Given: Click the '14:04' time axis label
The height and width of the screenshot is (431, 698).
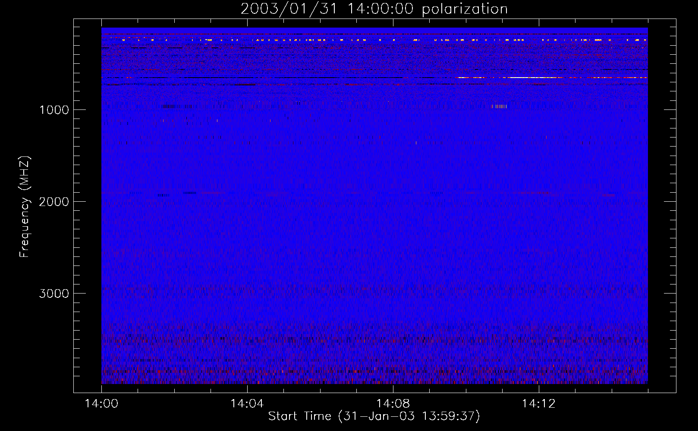Looking at the screenshot, I should (x=247, y=404).
